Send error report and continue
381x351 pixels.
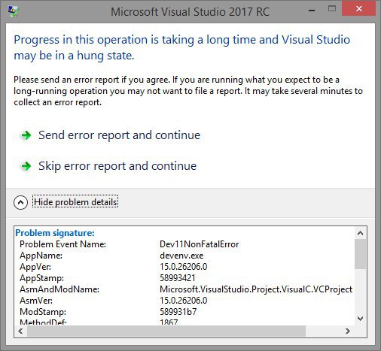pyautogui.click(x=119, y=135)
